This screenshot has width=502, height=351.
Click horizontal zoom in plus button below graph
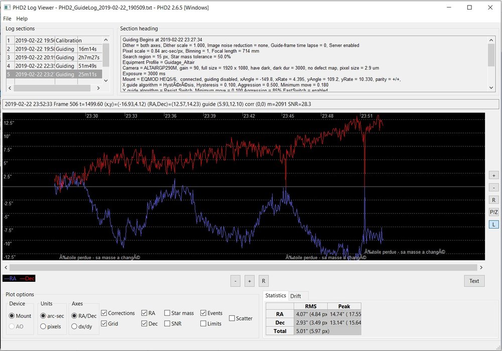tap(249, 281)
